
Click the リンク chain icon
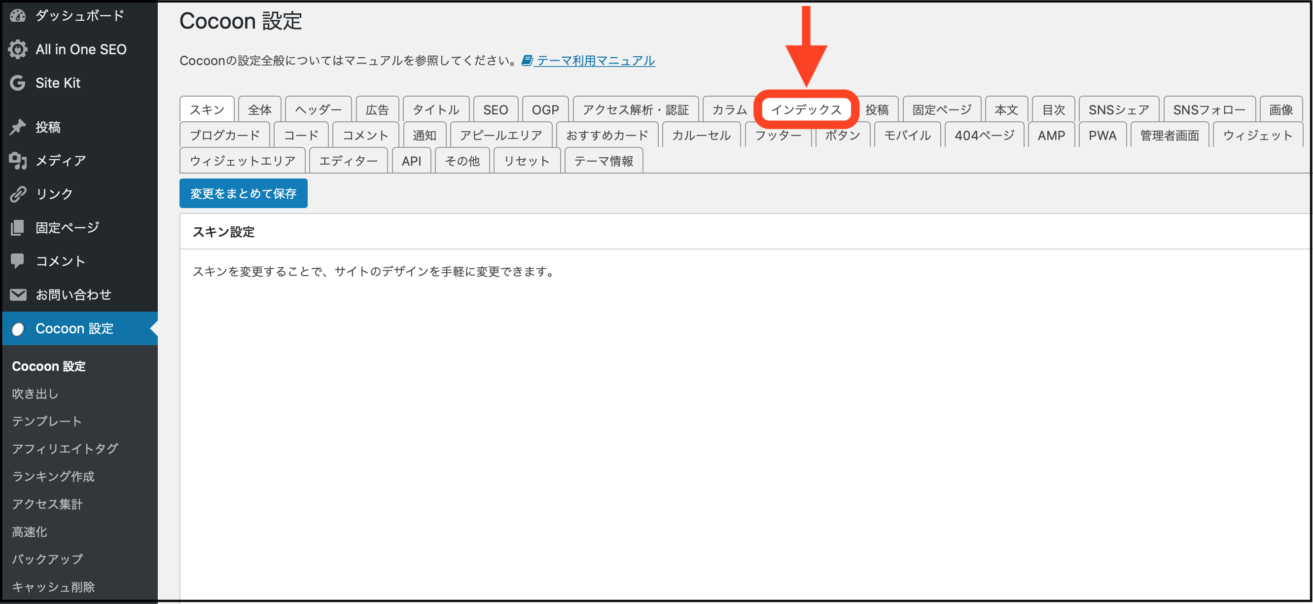coord(18,194)
